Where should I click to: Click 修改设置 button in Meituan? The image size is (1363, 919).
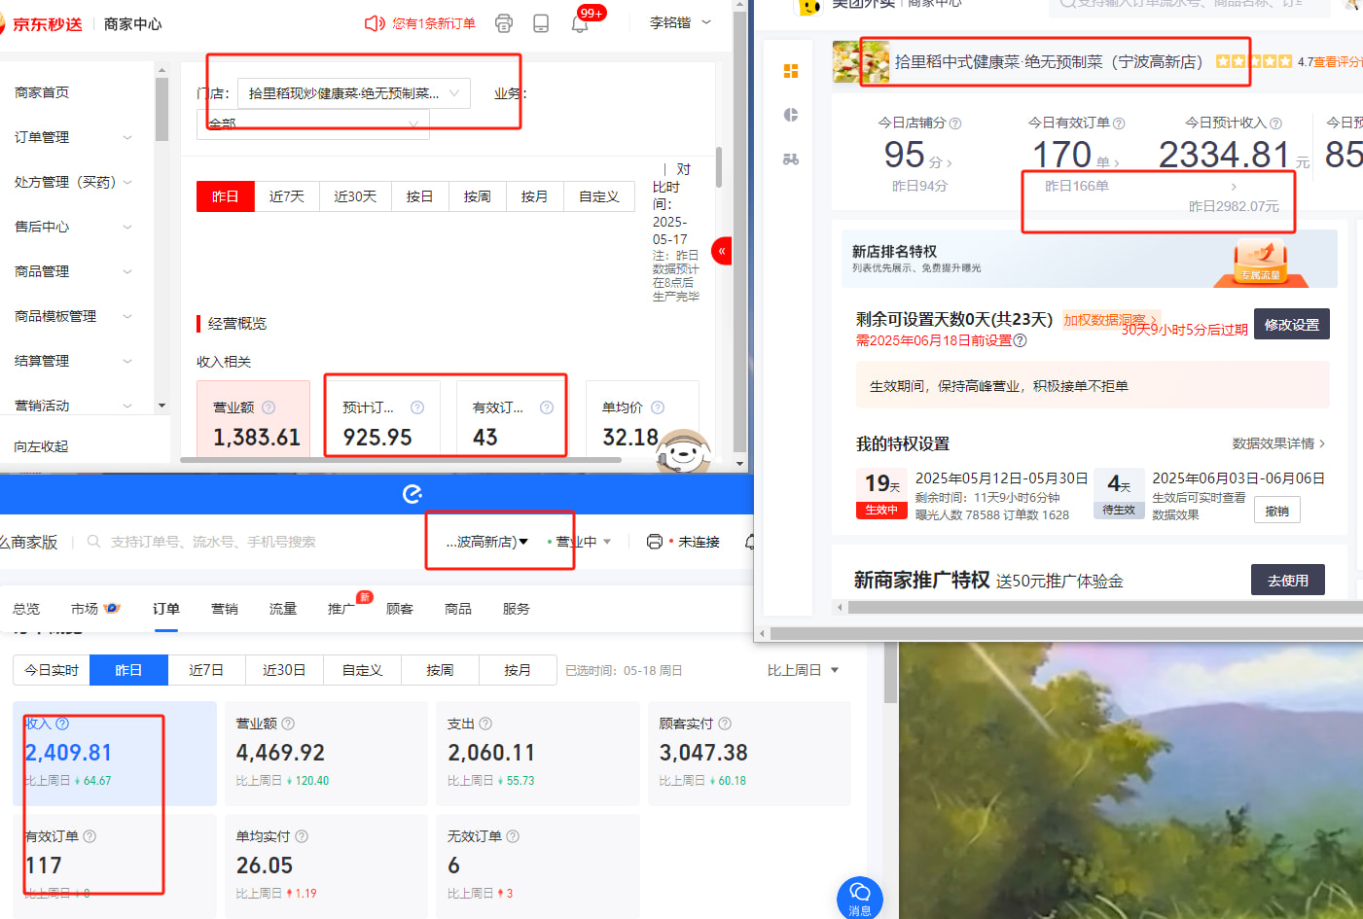pos(1292,325)
